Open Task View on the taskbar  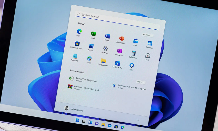point(84,122)
